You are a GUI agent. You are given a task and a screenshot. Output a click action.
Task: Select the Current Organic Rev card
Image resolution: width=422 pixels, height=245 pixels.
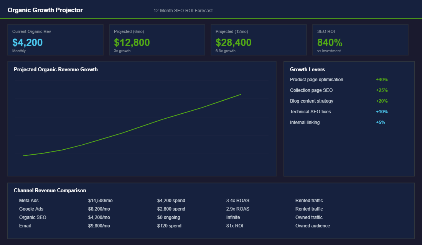point(55,39)
